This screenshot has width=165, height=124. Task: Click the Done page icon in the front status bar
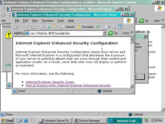pyautogui.click(x=15, y=91)
